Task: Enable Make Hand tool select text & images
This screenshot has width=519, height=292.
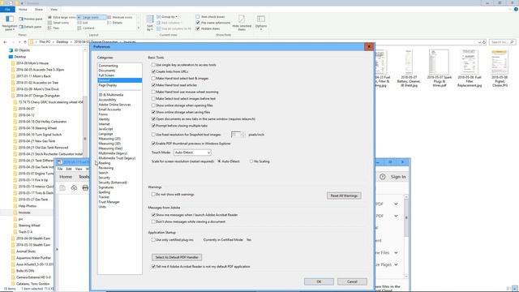Action: point(153,79)
